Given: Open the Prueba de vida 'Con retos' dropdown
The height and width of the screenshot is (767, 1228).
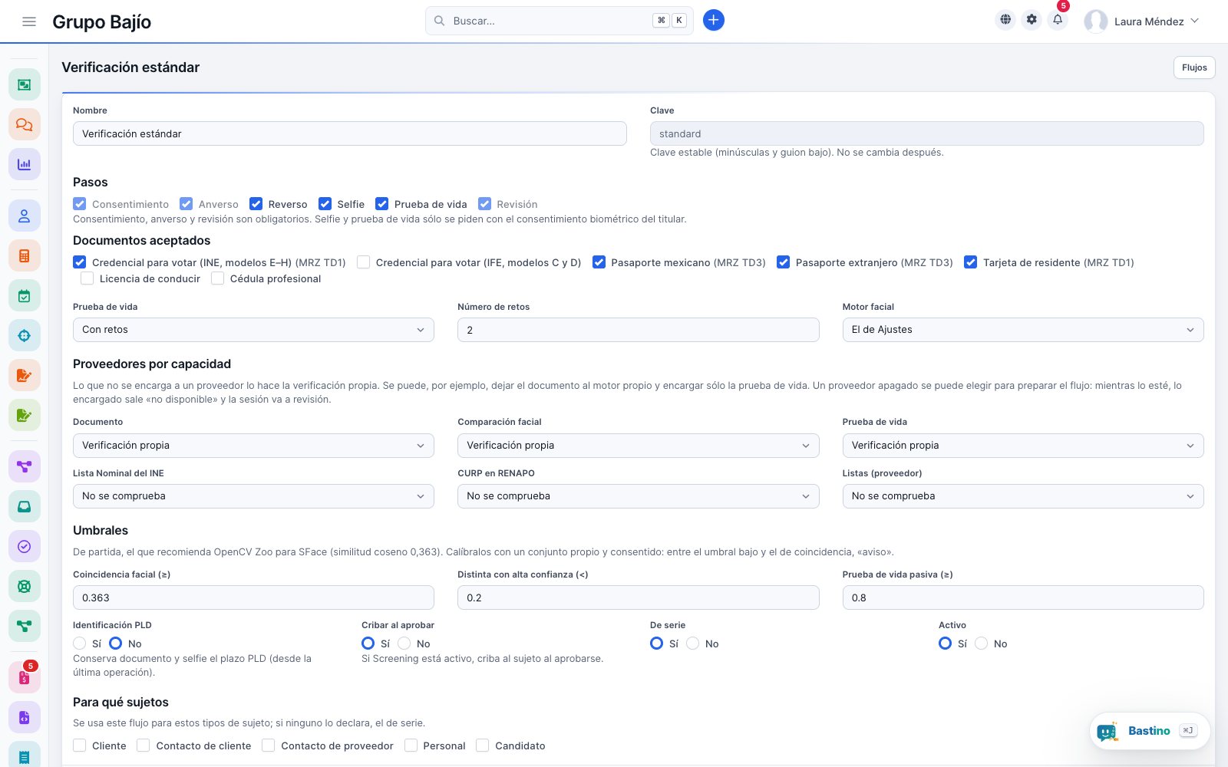Looking at the screenshot, I should tap(253, 330).
